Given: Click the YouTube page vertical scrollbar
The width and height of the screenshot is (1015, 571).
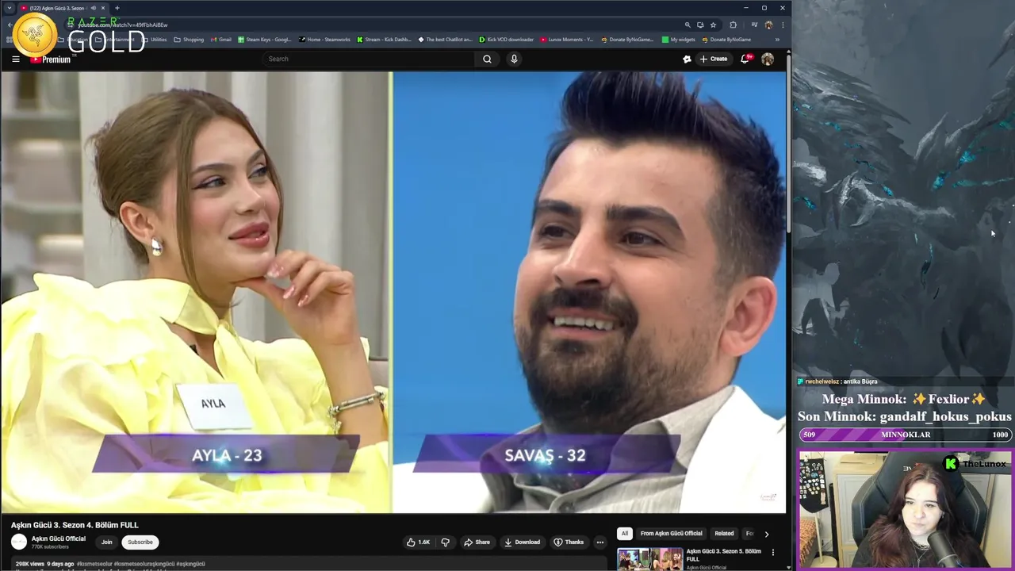Looking at the screenshot, I should [788, 143].
